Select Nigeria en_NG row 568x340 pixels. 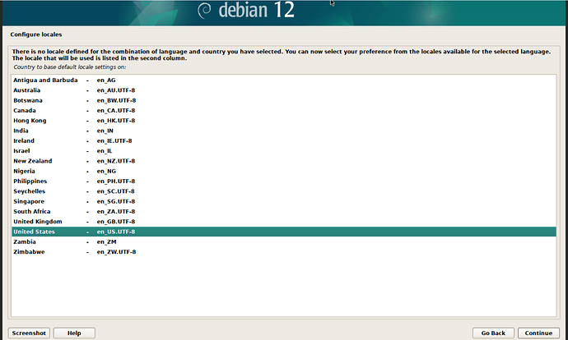284,172
